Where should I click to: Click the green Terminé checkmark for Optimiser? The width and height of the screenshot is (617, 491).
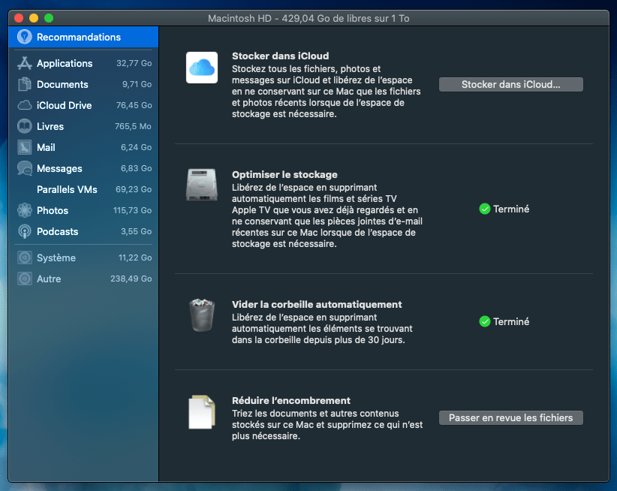coord(484,209)
